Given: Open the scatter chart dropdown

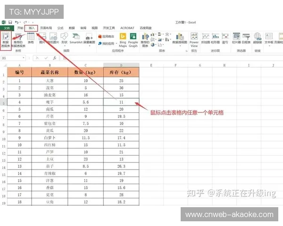Looking at the screenshot, I should [160, 45].
